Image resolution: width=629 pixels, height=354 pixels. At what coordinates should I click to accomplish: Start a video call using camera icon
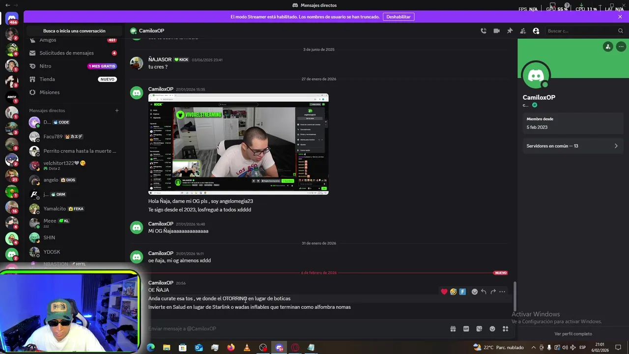497,31
